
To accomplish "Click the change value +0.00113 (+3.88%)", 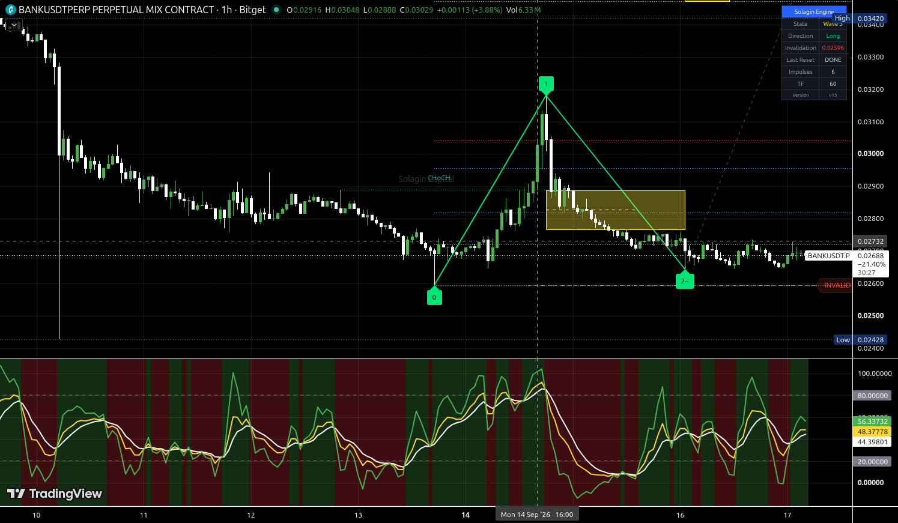I will click(470, 10).
